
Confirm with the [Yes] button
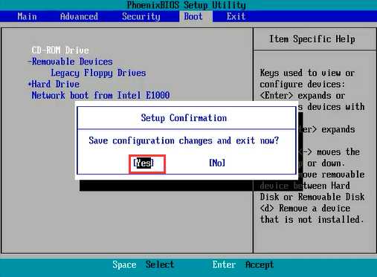144,163
